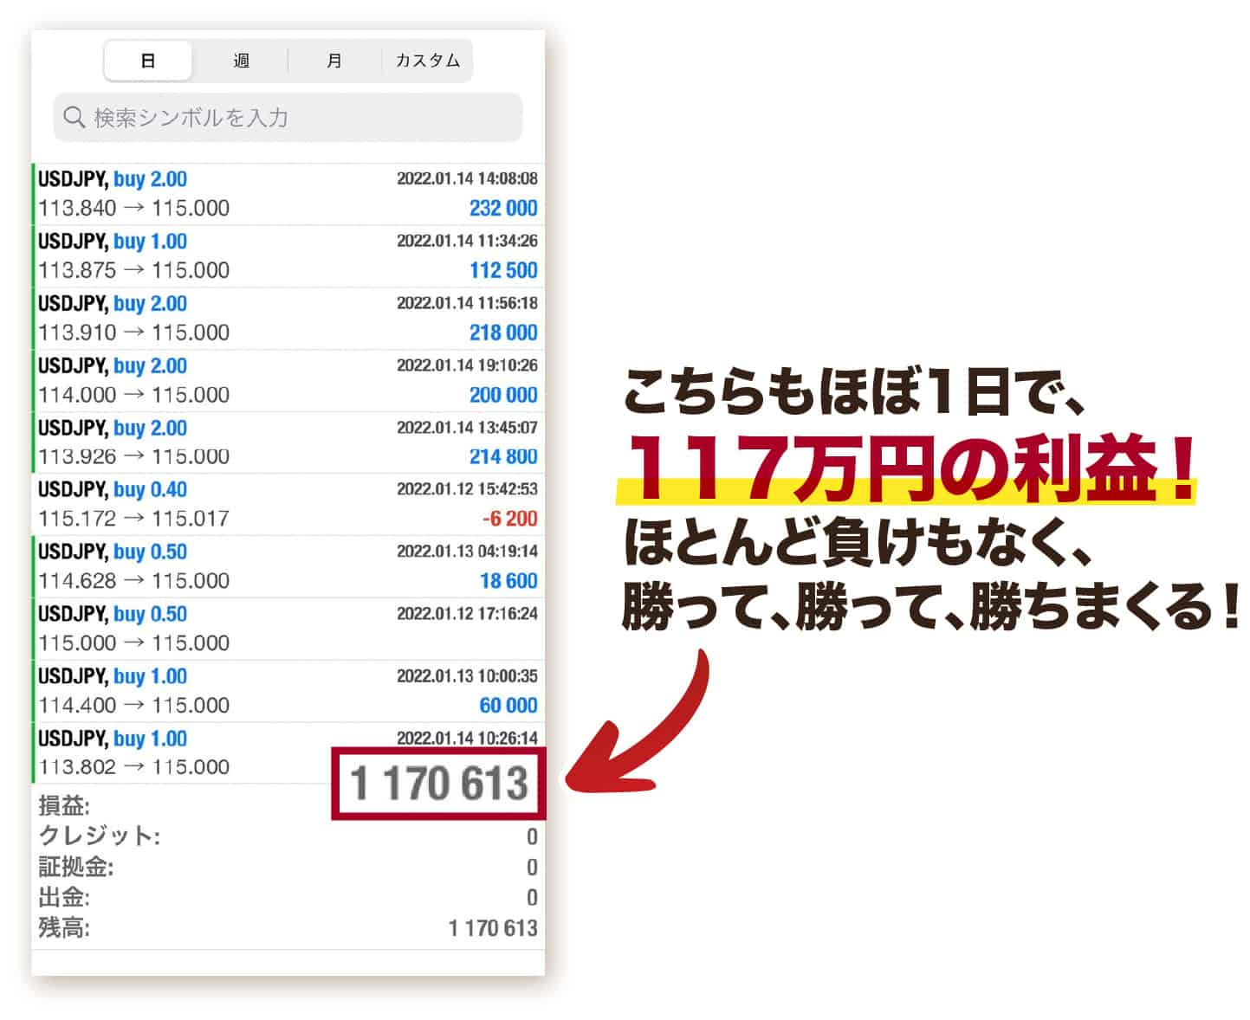Screen dimensions: 1250x1020
Task: Select profit value 218 000
Action: [503, 332]
